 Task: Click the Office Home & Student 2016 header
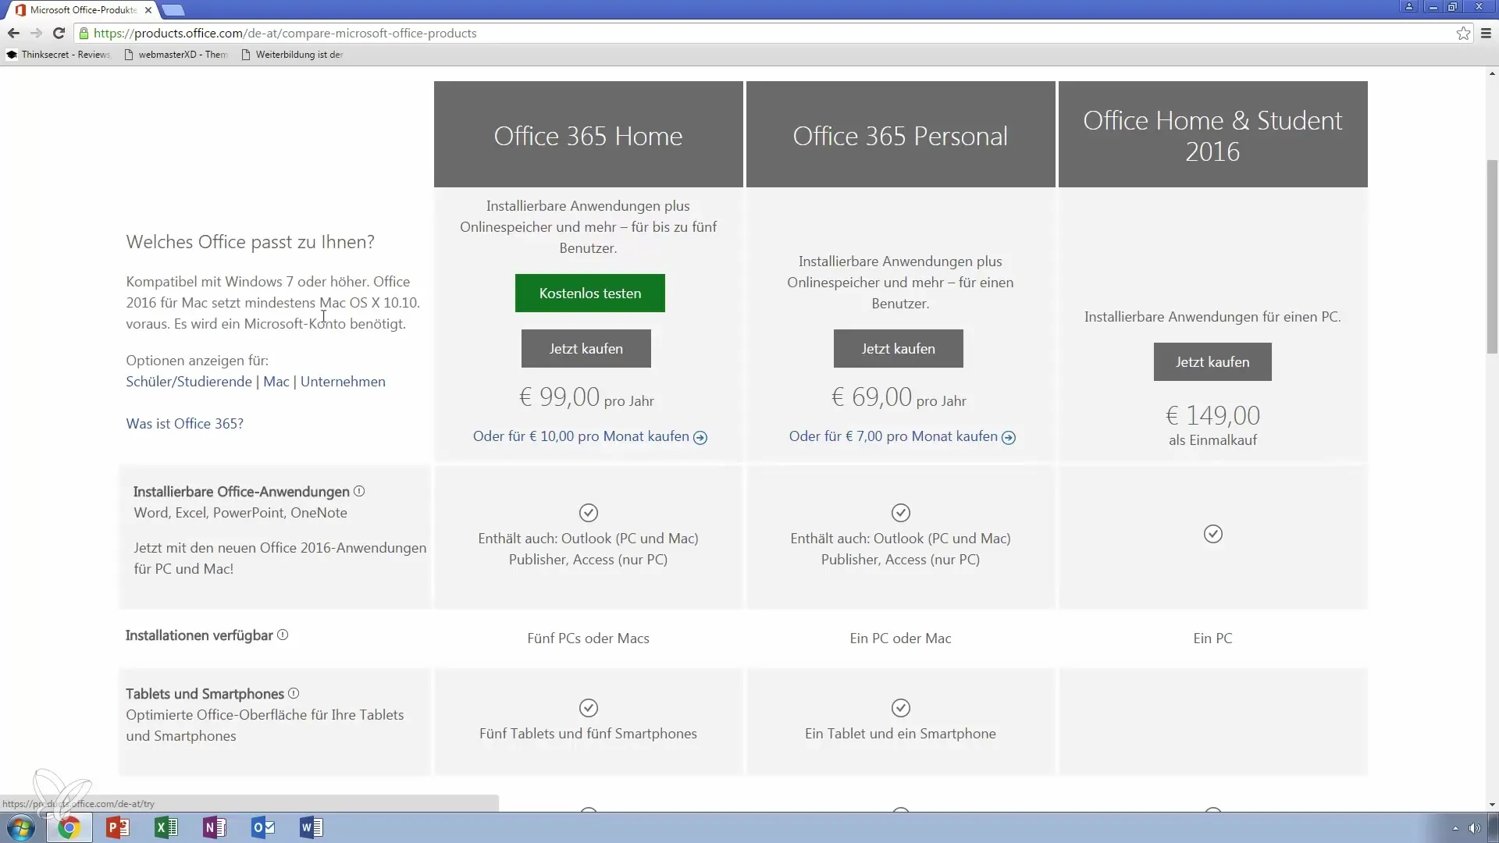tap(1213, 135)
